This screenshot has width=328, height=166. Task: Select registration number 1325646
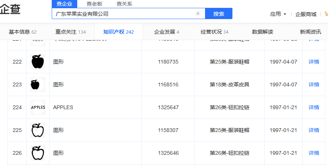(x=168, y=153)
